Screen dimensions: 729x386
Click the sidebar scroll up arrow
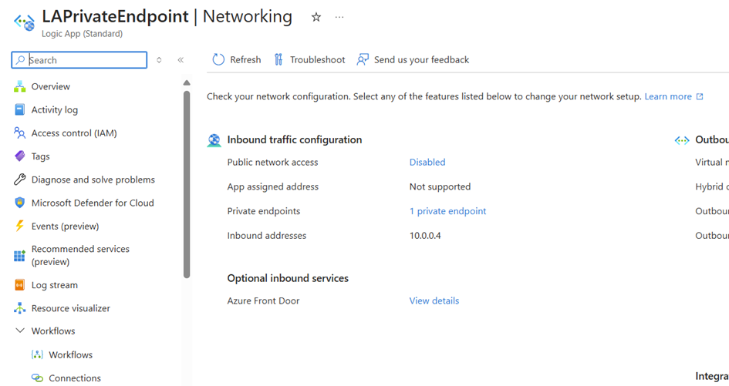point(187,82)
